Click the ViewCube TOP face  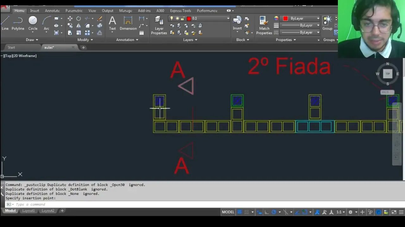click(x=388, y=74)
